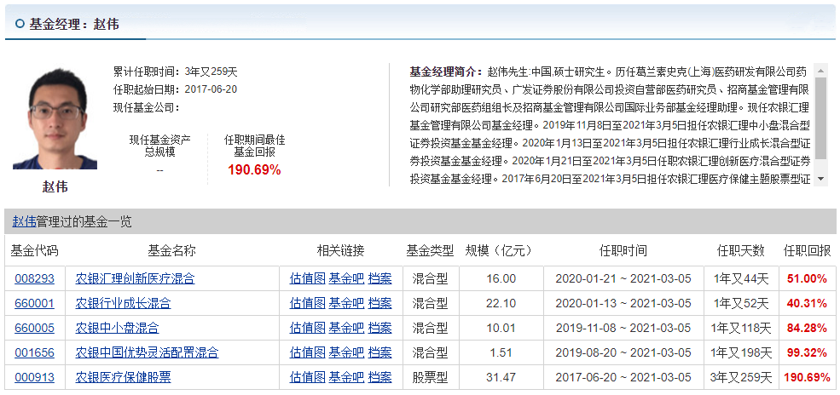Open fund code link 660001
Image resolution: width=840 pixels, height=395 pixels.
pyautogui.click(x=34, y=303)
